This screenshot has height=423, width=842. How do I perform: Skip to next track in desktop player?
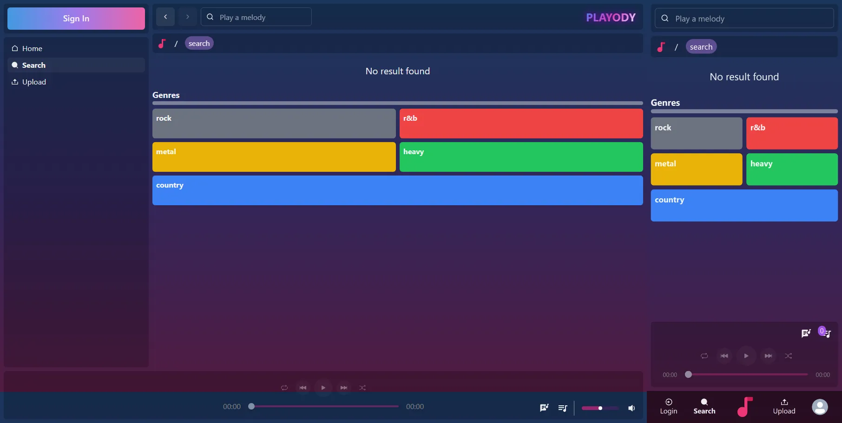pyautogui.click(x=344, y=388)
